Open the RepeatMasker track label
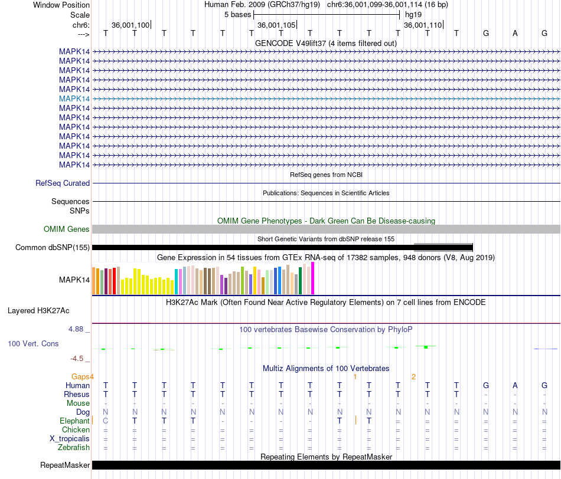The height and width of the screenshot is (479, 561). click(65, 465)
